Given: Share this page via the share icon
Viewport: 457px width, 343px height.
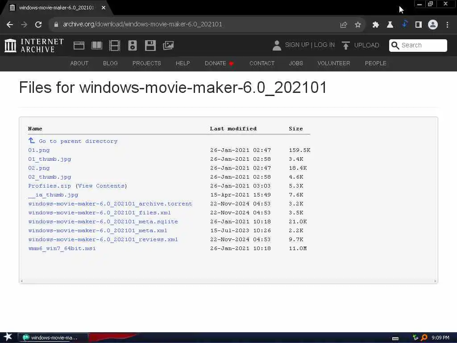Looking at the screenshot, I should coord(344,25).
